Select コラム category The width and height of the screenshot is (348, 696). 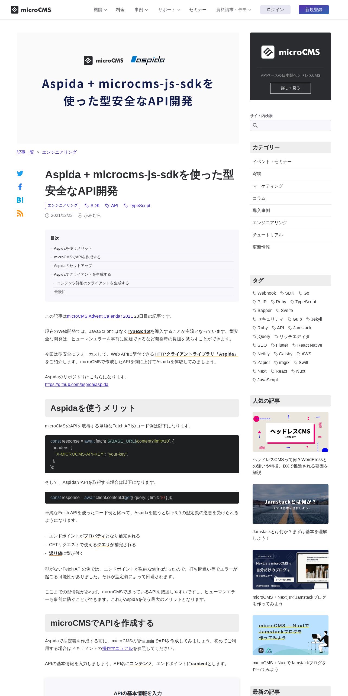(291, 198)
